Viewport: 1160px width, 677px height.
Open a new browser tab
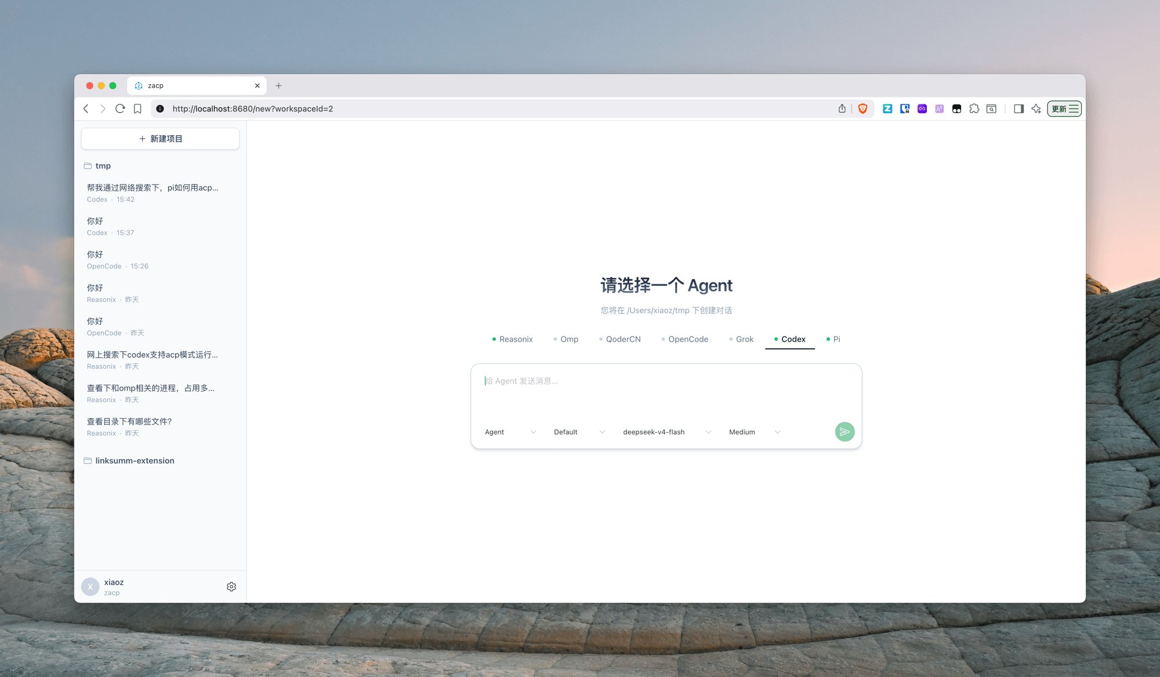[x=278, y=85]
